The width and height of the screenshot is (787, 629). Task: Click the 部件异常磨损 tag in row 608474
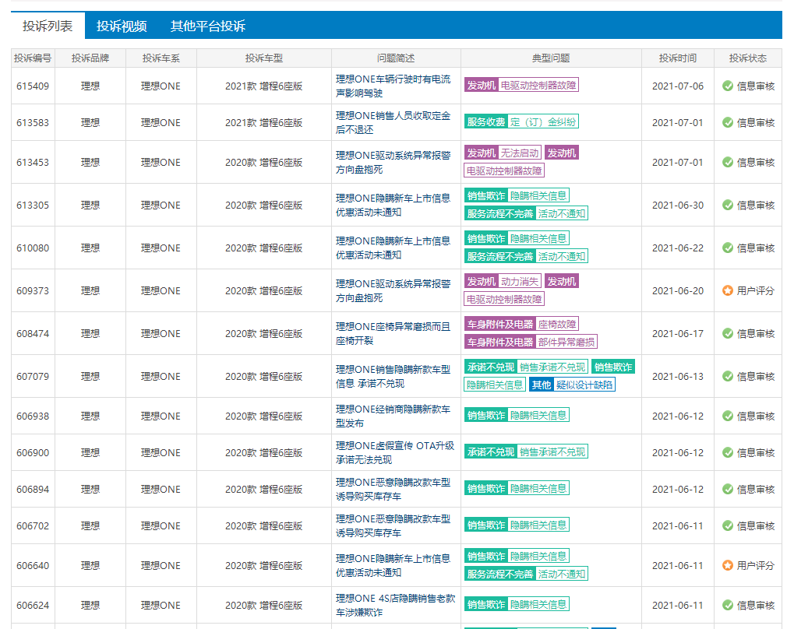point(566,342)
